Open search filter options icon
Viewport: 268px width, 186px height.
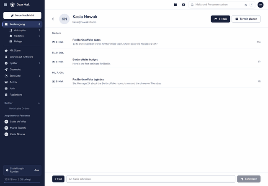pos(246,5)
